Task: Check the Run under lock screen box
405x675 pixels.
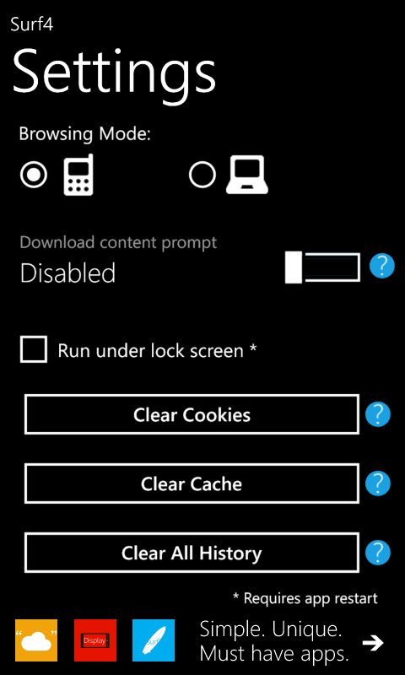Action: [x=34, y=350]
